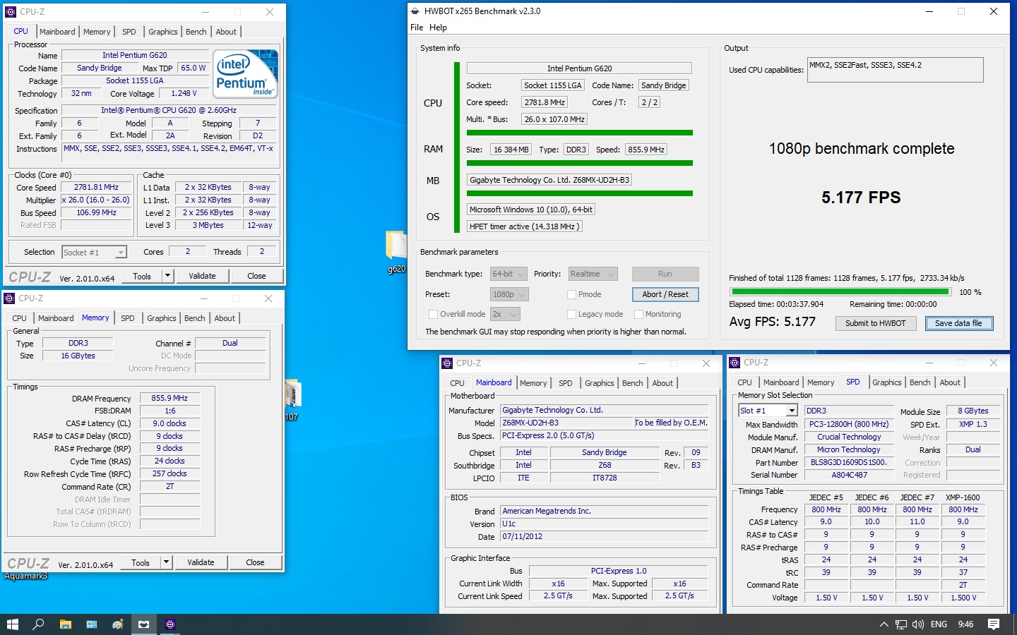Image resolution: width=1017 pixels, height=635 pixels.
Task: Toggle the Legacy mode checkbox
Action: (x=571, y=314)
